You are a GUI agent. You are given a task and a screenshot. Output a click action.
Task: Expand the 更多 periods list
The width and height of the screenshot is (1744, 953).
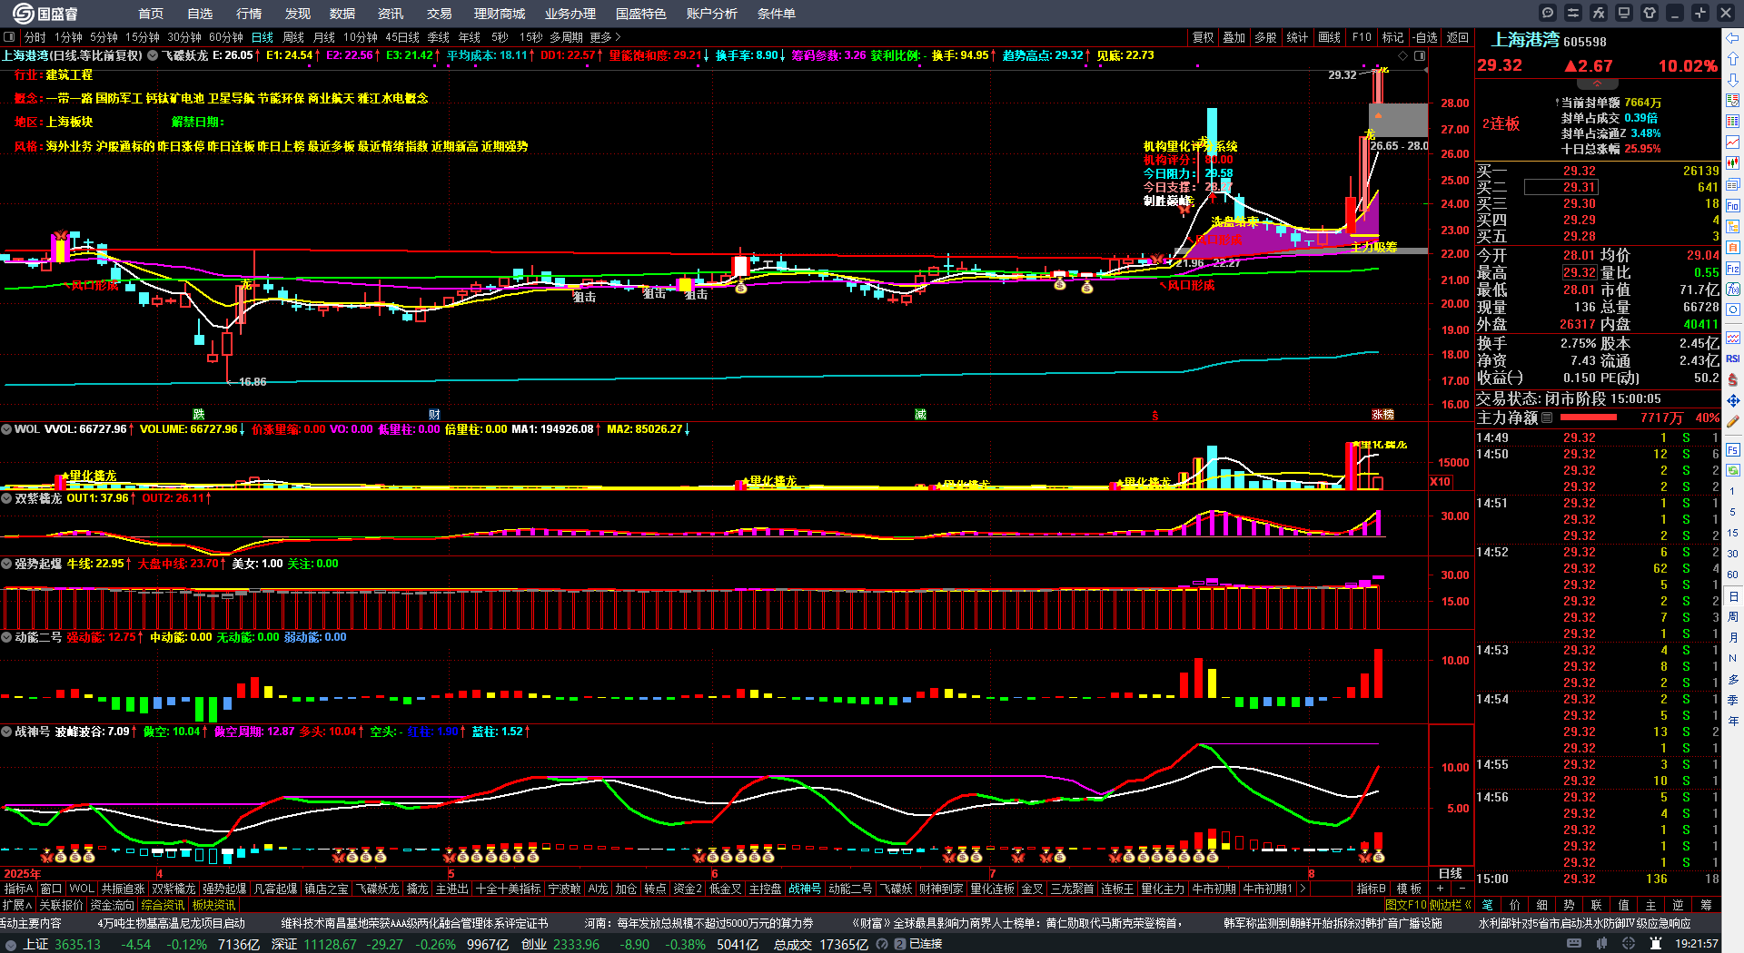605,37
